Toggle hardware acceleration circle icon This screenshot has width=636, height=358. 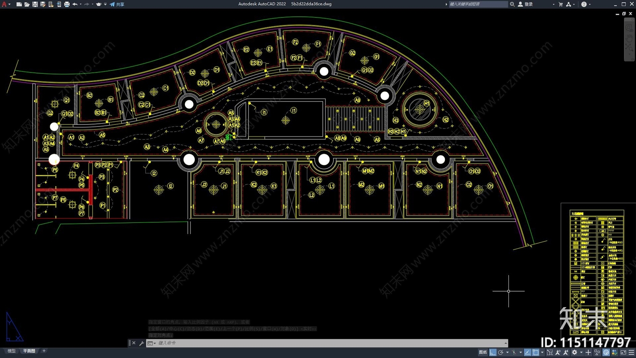[606, 352]
